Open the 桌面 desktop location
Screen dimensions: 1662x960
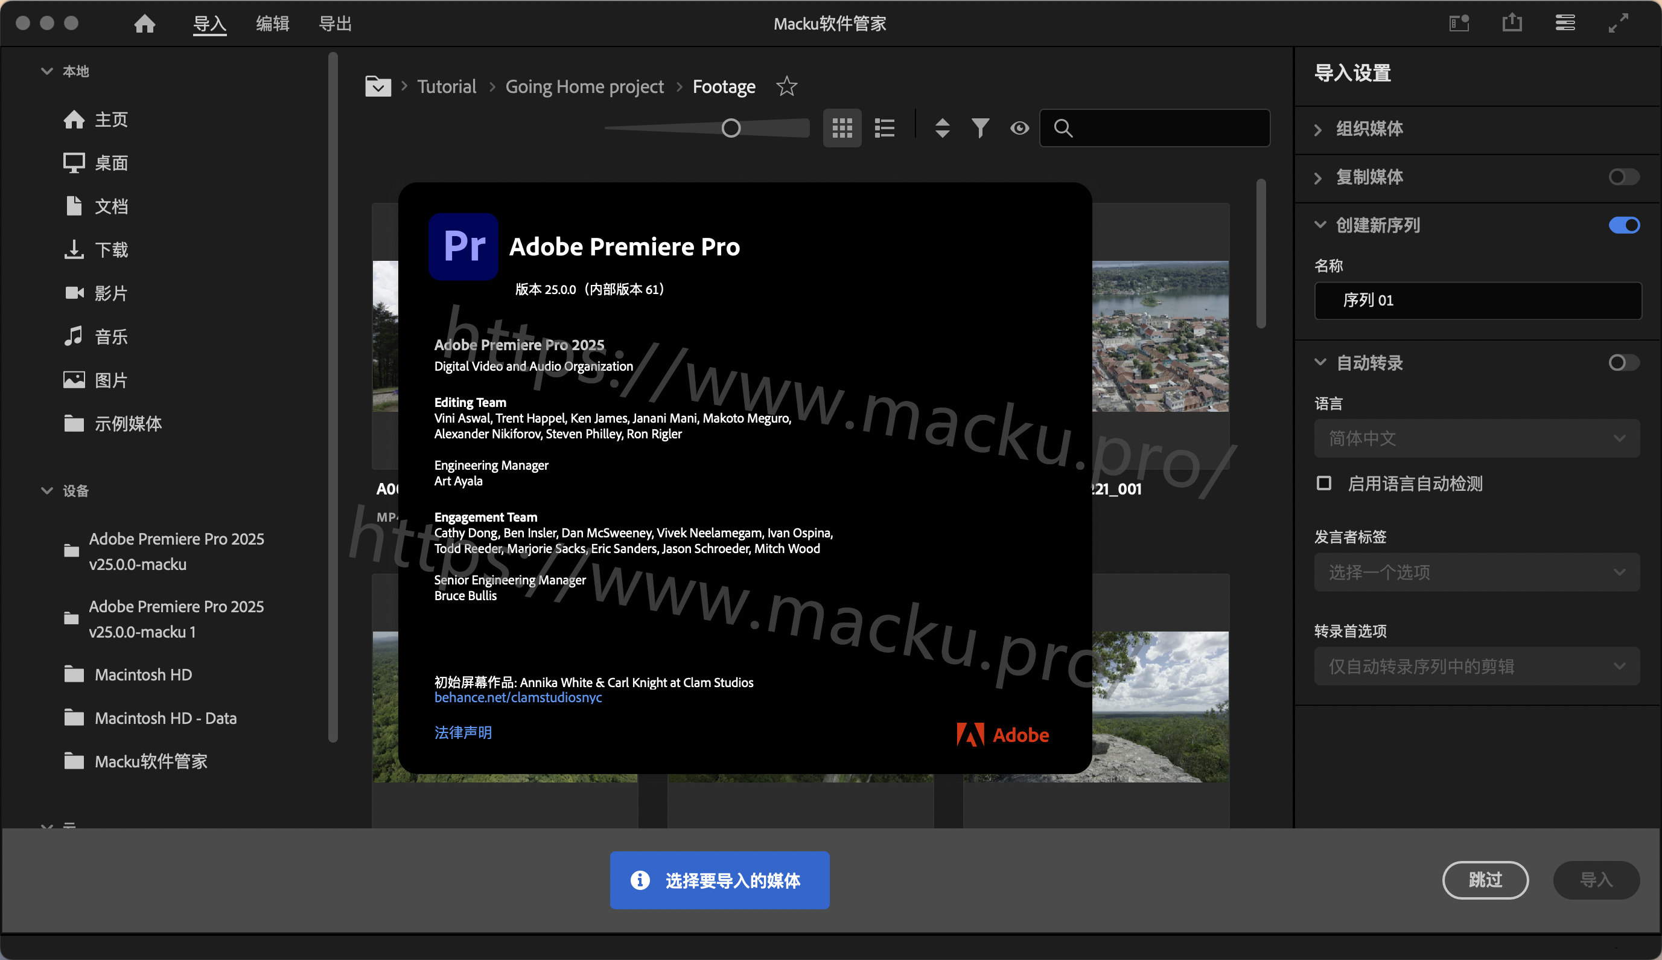click(95, 163)
